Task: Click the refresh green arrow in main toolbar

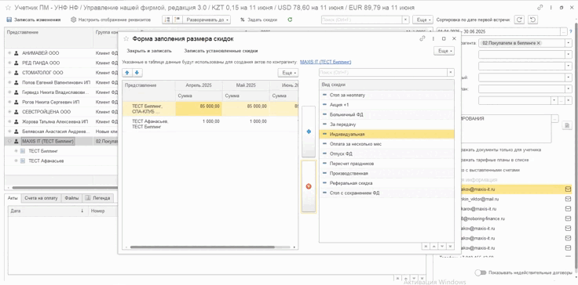Action: click(290, 20)
